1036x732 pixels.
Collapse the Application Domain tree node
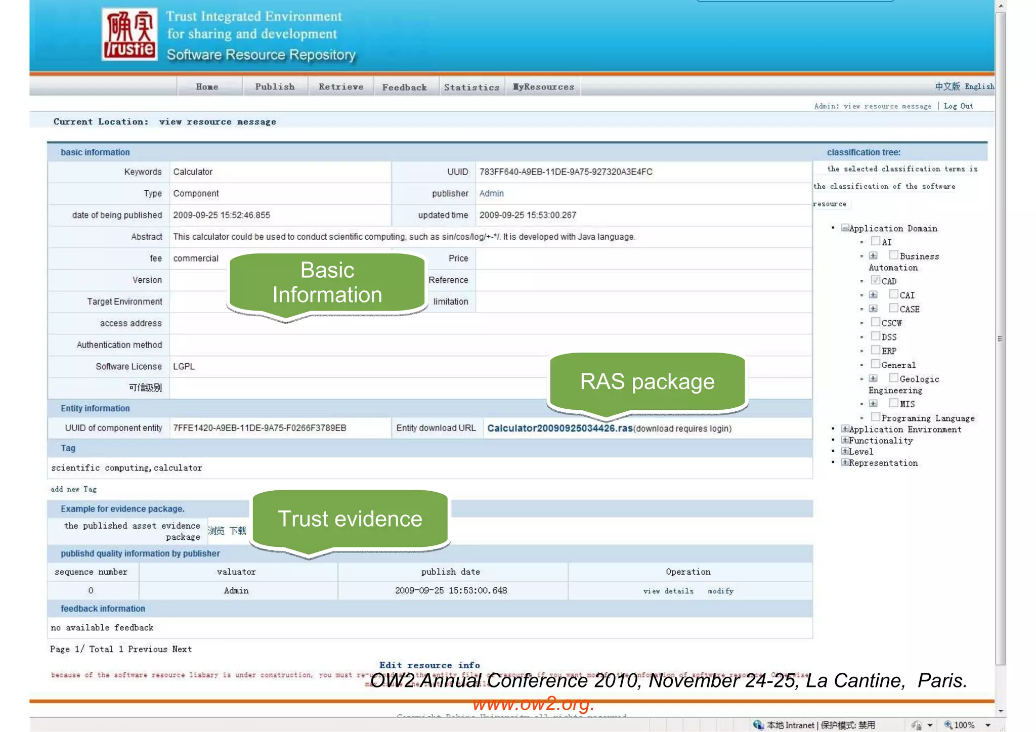coord(845,228)
